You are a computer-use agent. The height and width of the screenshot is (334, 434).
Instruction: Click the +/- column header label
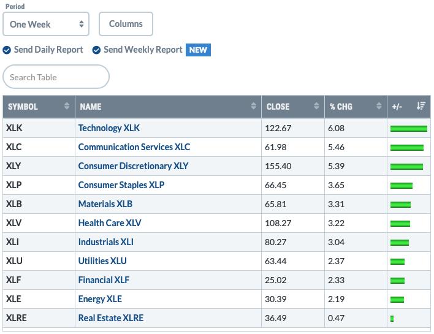397,107
